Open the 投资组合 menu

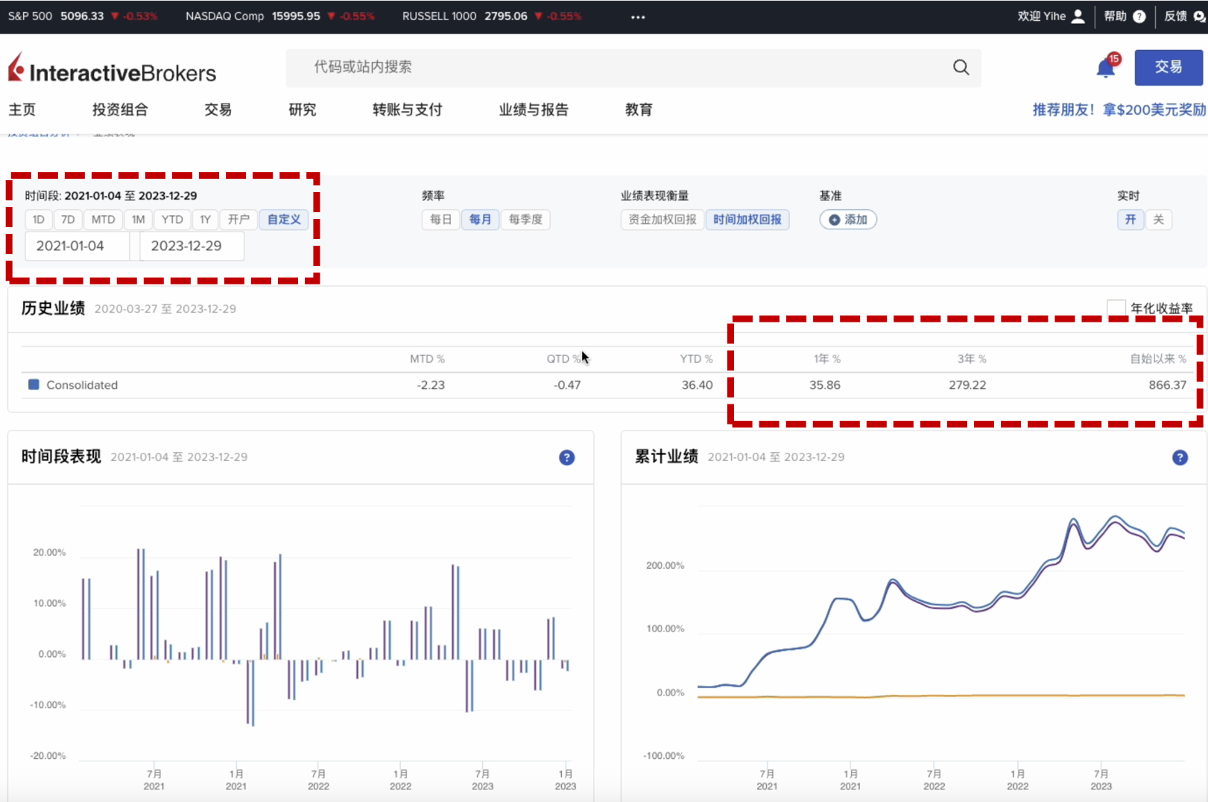pos(120,109)
